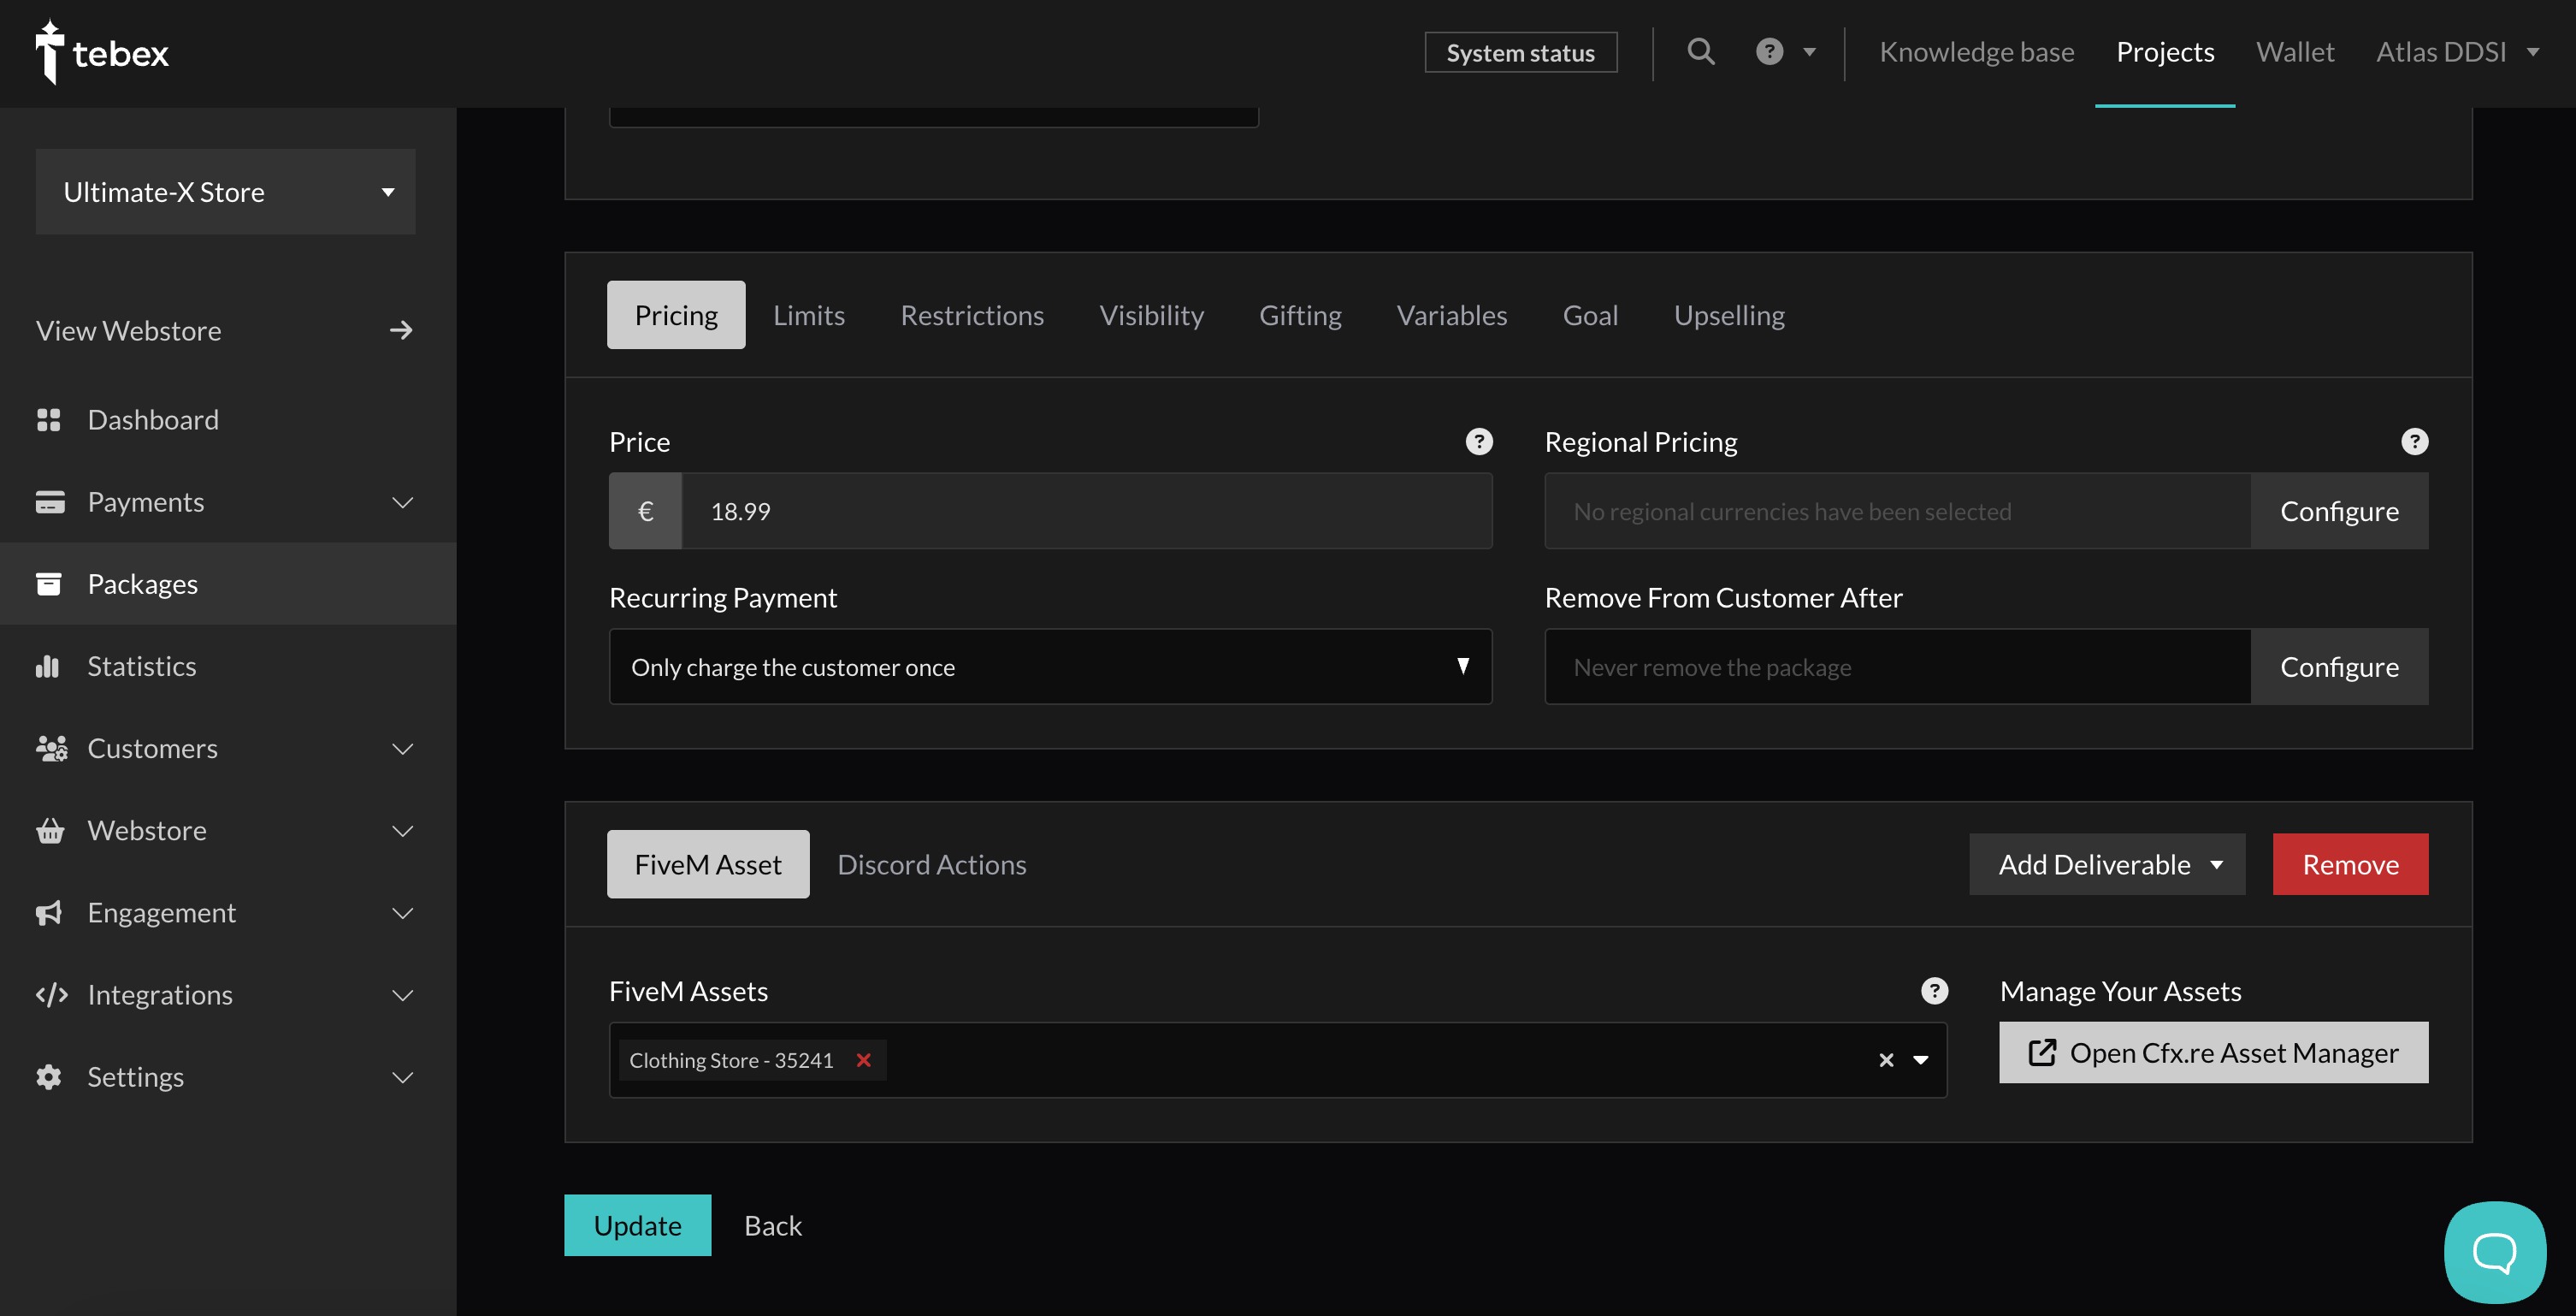The height and width of the screenshot is (1316, 2576).
Task: Configure Remove From Customer After
Action: [2339, 667]
